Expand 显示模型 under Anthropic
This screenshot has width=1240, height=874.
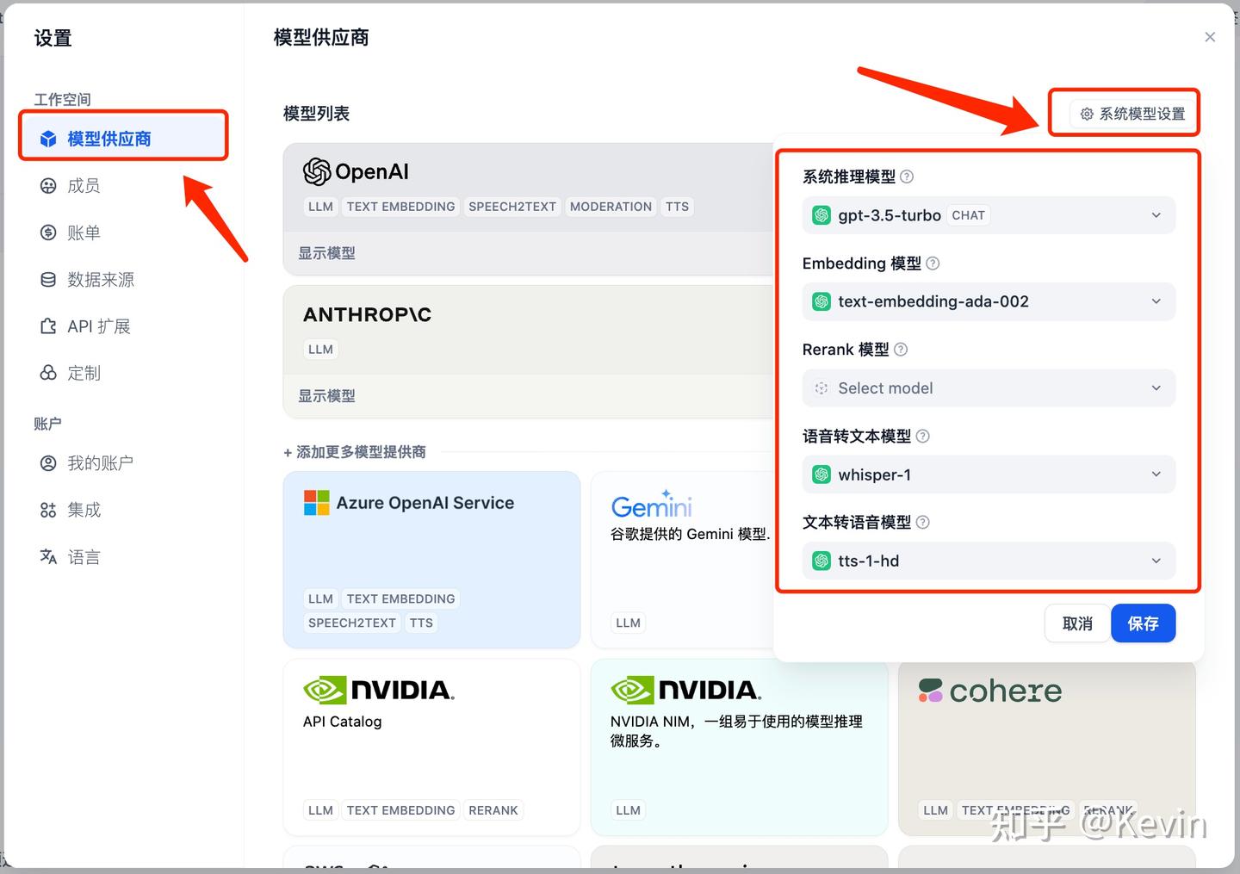326,396
